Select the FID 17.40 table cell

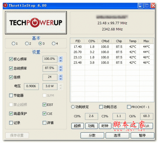(x=78, y=47)
